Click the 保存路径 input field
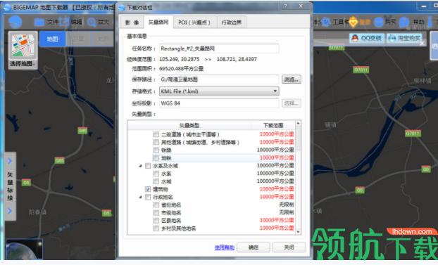 click(219, 79)
